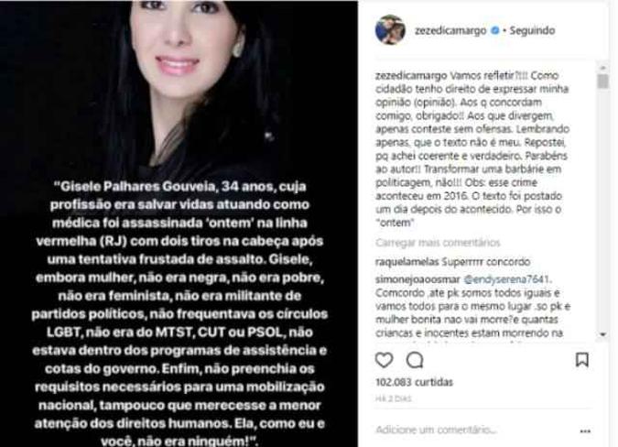The height and width of the screenshot is (447, 618).
Task: Click the 102.083 curtidas likes count
Action: [x=414, y=382]
